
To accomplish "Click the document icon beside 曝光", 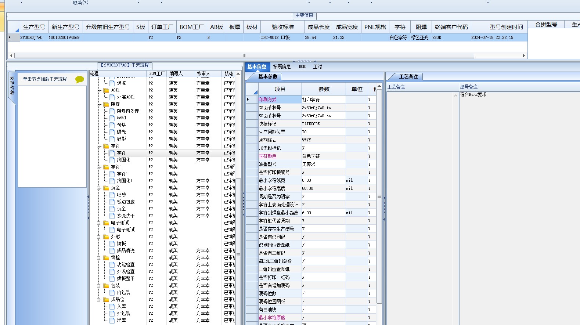I will point(112,132).
